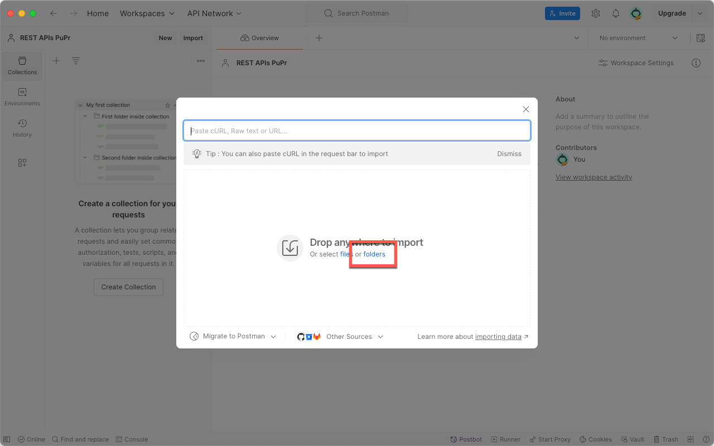Dismiss the cURL tip
Image resolution: width=714 pixels, height=446 pixels.
[x=509, y=154]
